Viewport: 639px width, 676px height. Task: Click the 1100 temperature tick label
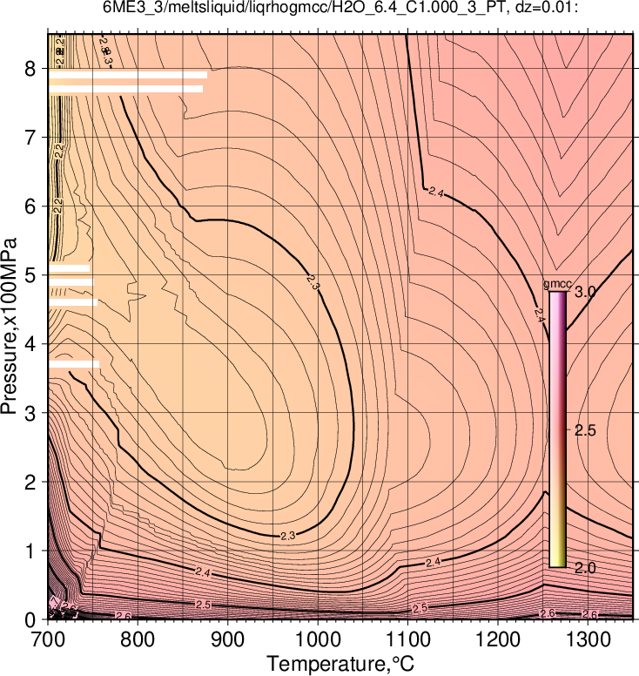pos(408,639)
